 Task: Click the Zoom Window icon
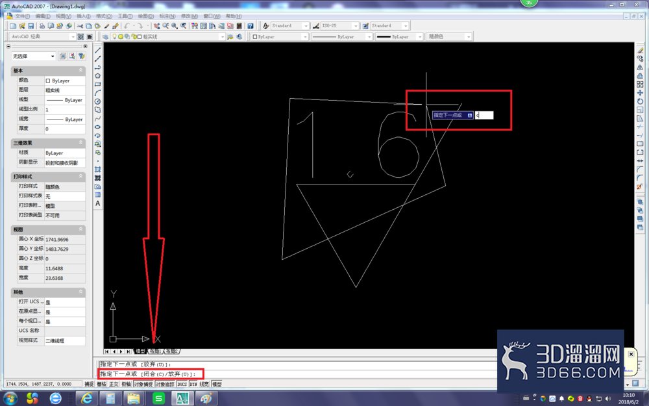click(x=174, y=26)
